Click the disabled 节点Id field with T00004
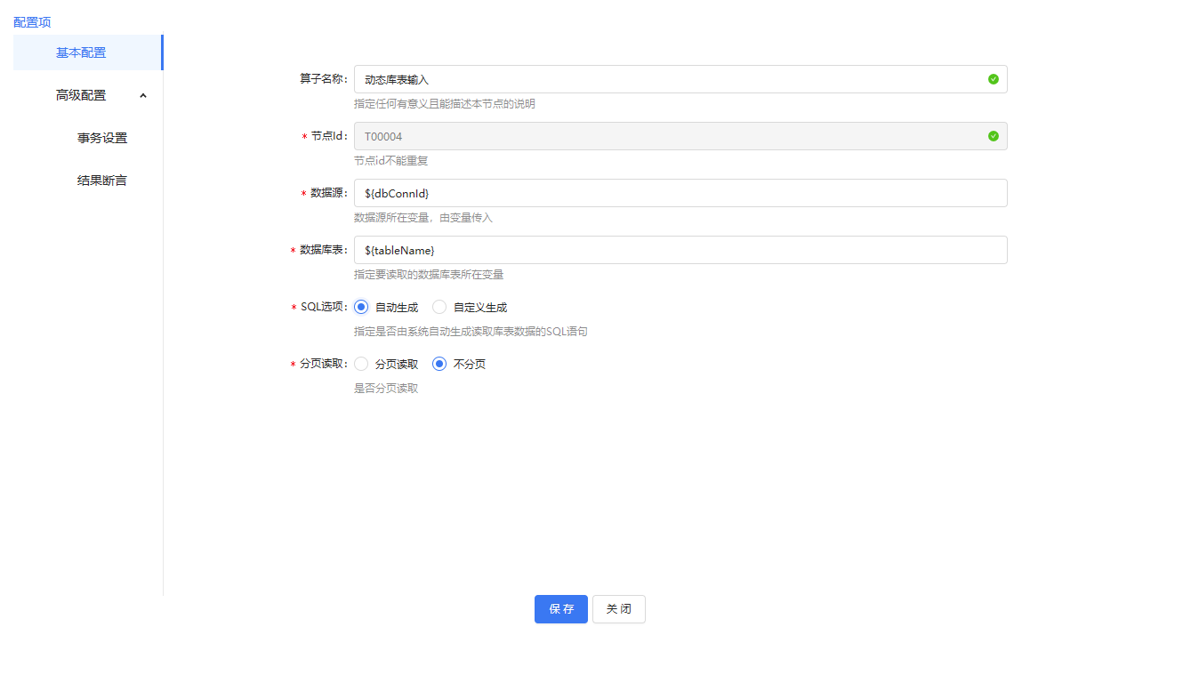 point(667,136)
